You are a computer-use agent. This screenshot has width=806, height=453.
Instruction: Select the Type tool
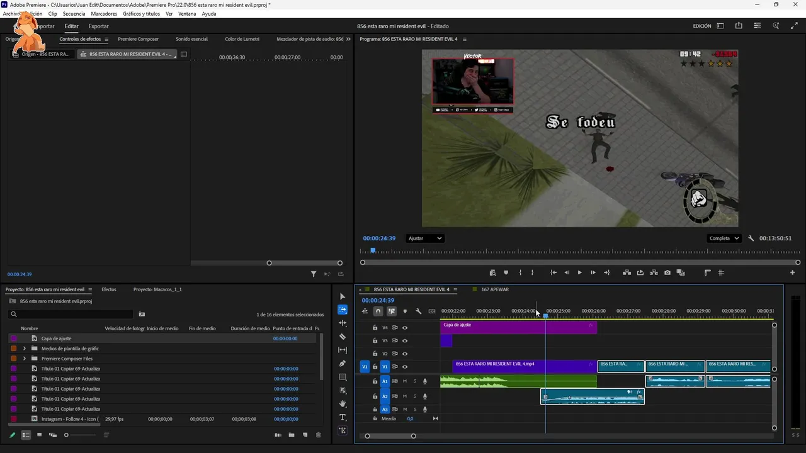[343, 417]
